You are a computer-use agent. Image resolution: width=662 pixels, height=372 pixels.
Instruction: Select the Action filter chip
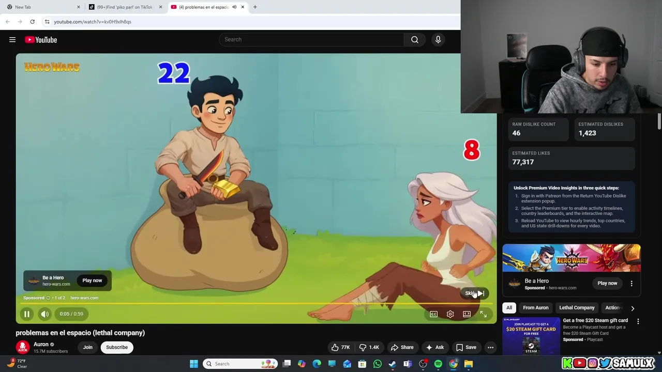point(613,307)
